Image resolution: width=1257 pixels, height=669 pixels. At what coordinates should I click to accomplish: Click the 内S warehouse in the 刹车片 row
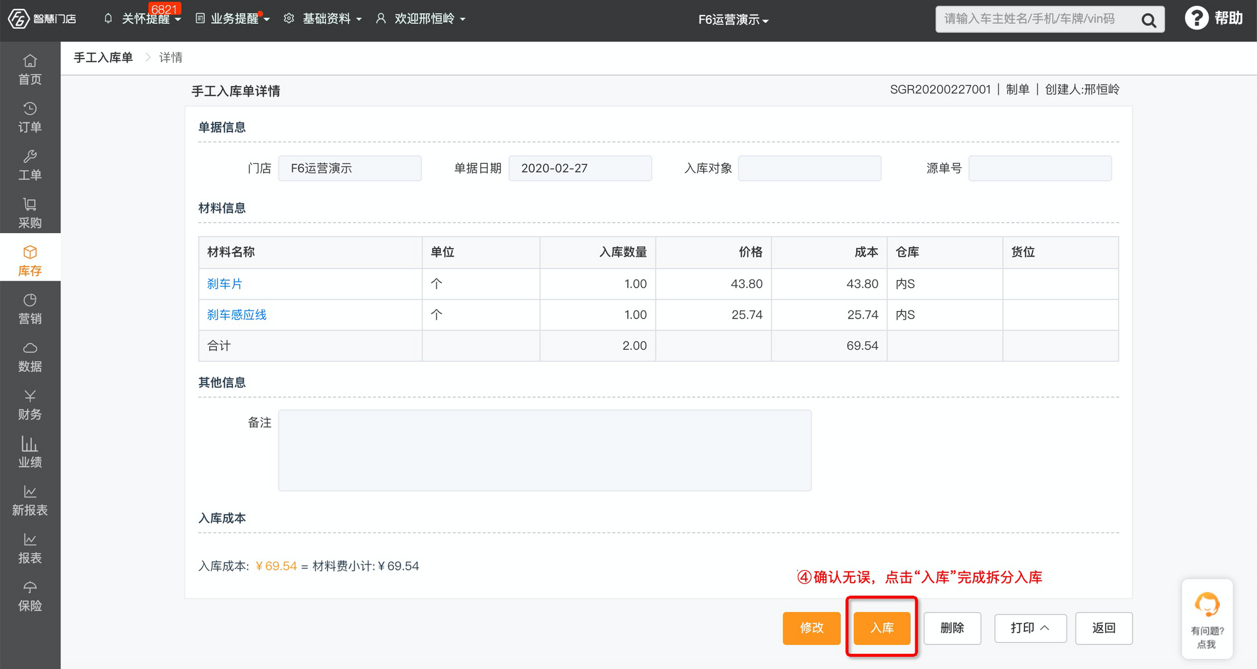pyautogui.click(x=905, y=284)
